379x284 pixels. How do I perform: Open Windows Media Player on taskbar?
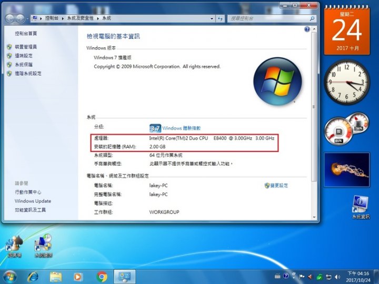click(78, 277)
